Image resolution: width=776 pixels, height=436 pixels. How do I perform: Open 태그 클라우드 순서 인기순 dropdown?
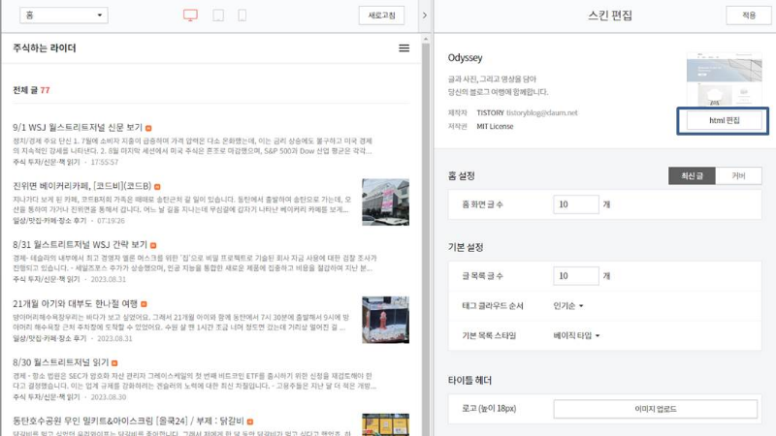click(568, 306)
